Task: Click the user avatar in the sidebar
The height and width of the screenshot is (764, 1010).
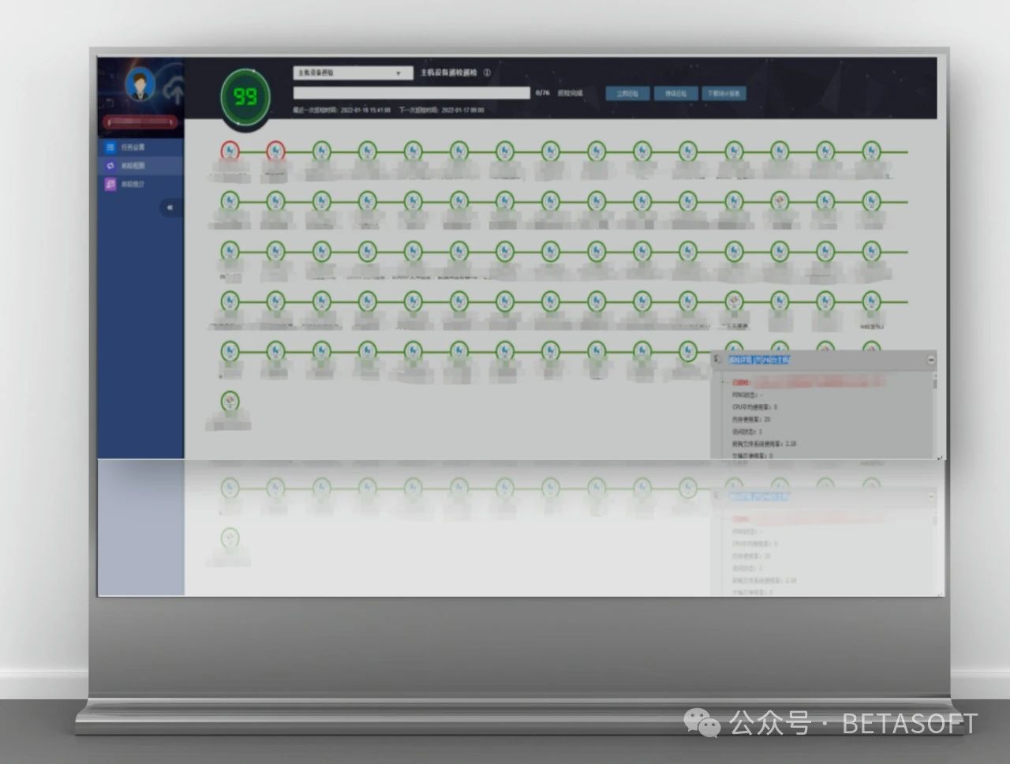Action: pos(141,84)
